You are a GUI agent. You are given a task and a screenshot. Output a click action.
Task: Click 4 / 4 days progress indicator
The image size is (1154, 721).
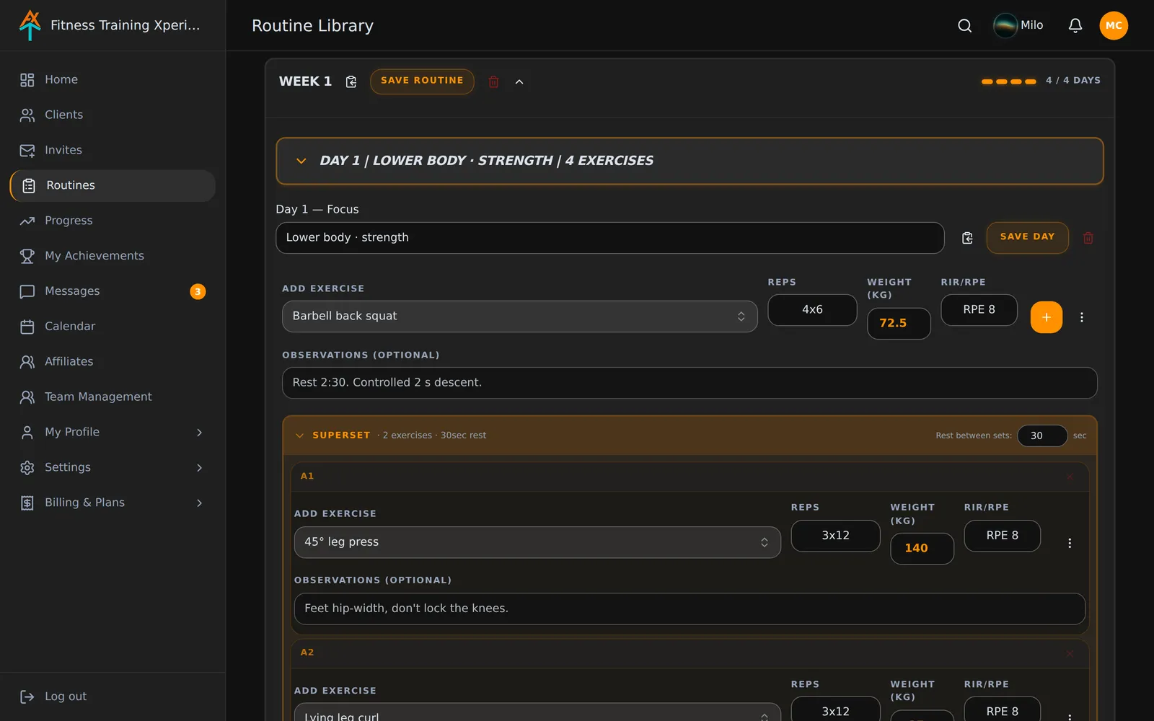coord(1041,81)
